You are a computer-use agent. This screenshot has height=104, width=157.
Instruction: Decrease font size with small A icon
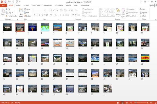[54, 10]
